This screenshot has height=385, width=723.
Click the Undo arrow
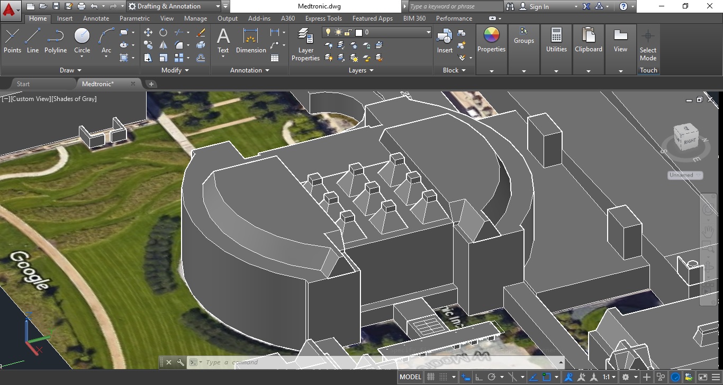pyautogui.click(x=94, y=6)
